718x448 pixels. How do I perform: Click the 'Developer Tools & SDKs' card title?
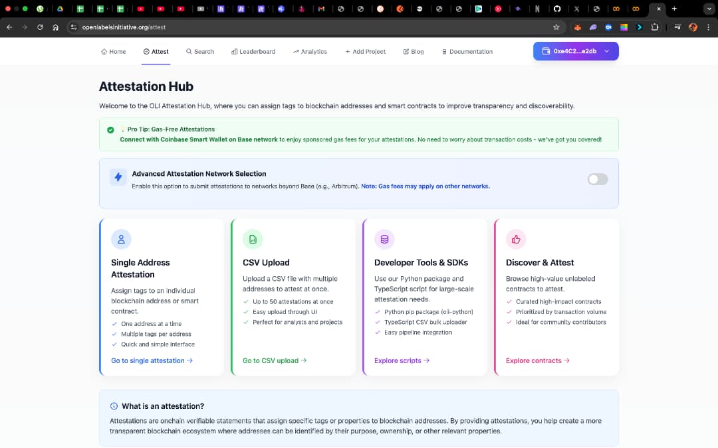[421, 262]
